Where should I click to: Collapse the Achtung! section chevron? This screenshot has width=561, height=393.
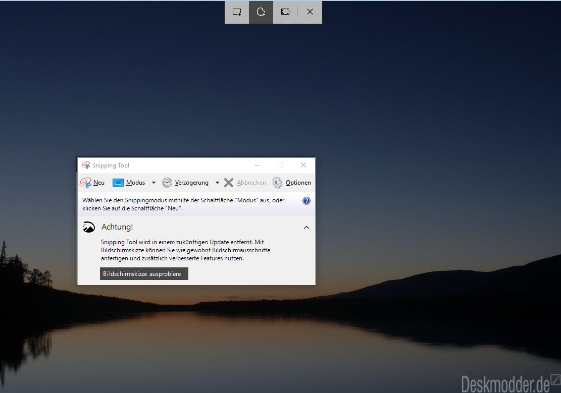coord(307,228)
